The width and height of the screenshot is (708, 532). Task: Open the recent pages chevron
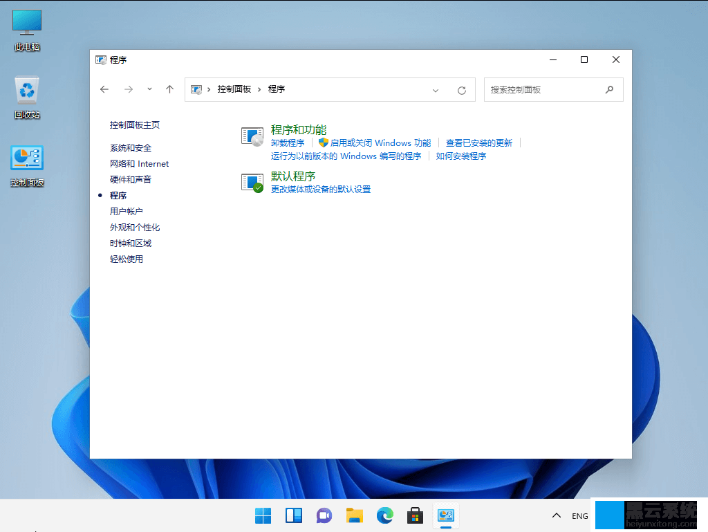click(149, 89)
